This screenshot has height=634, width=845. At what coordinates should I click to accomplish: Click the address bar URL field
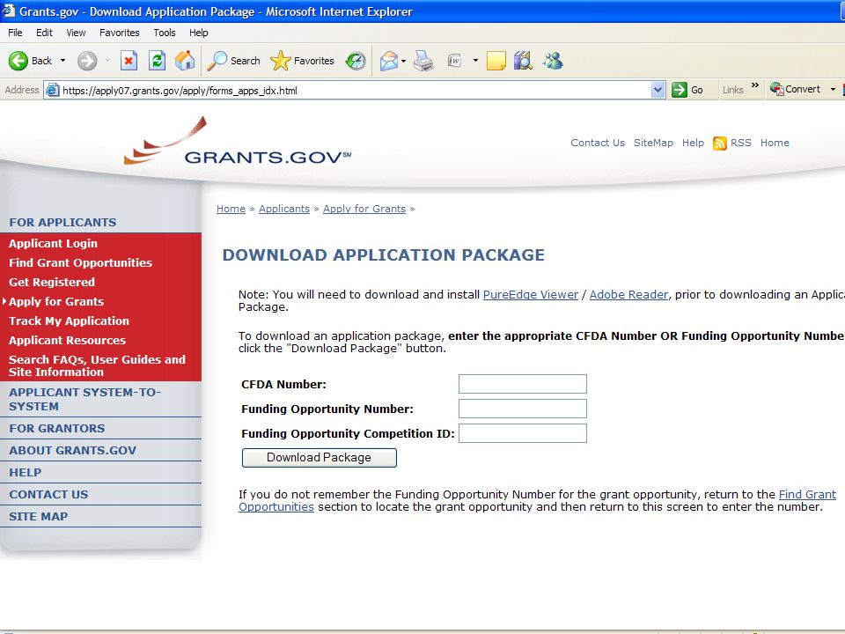click(x=356, y=90)
